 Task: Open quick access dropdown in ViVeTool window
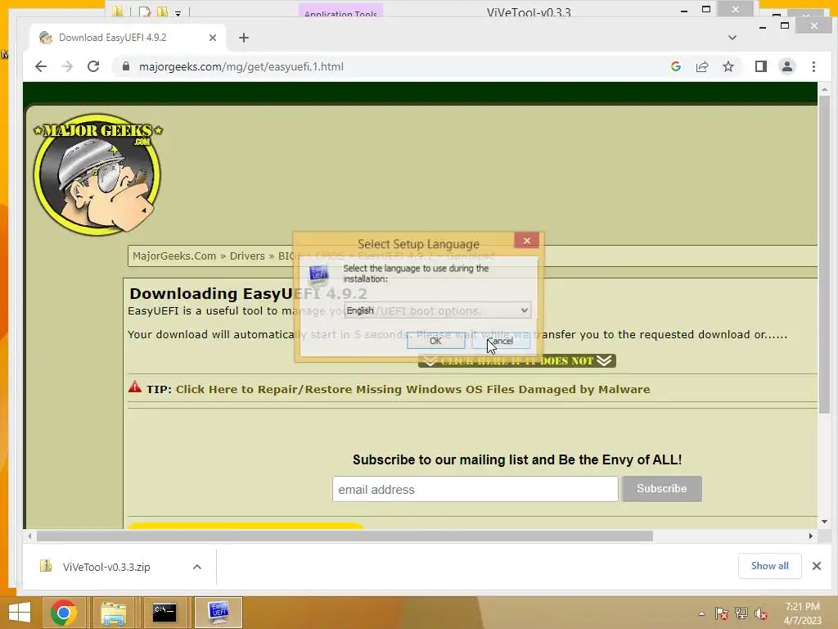[178, 13]
